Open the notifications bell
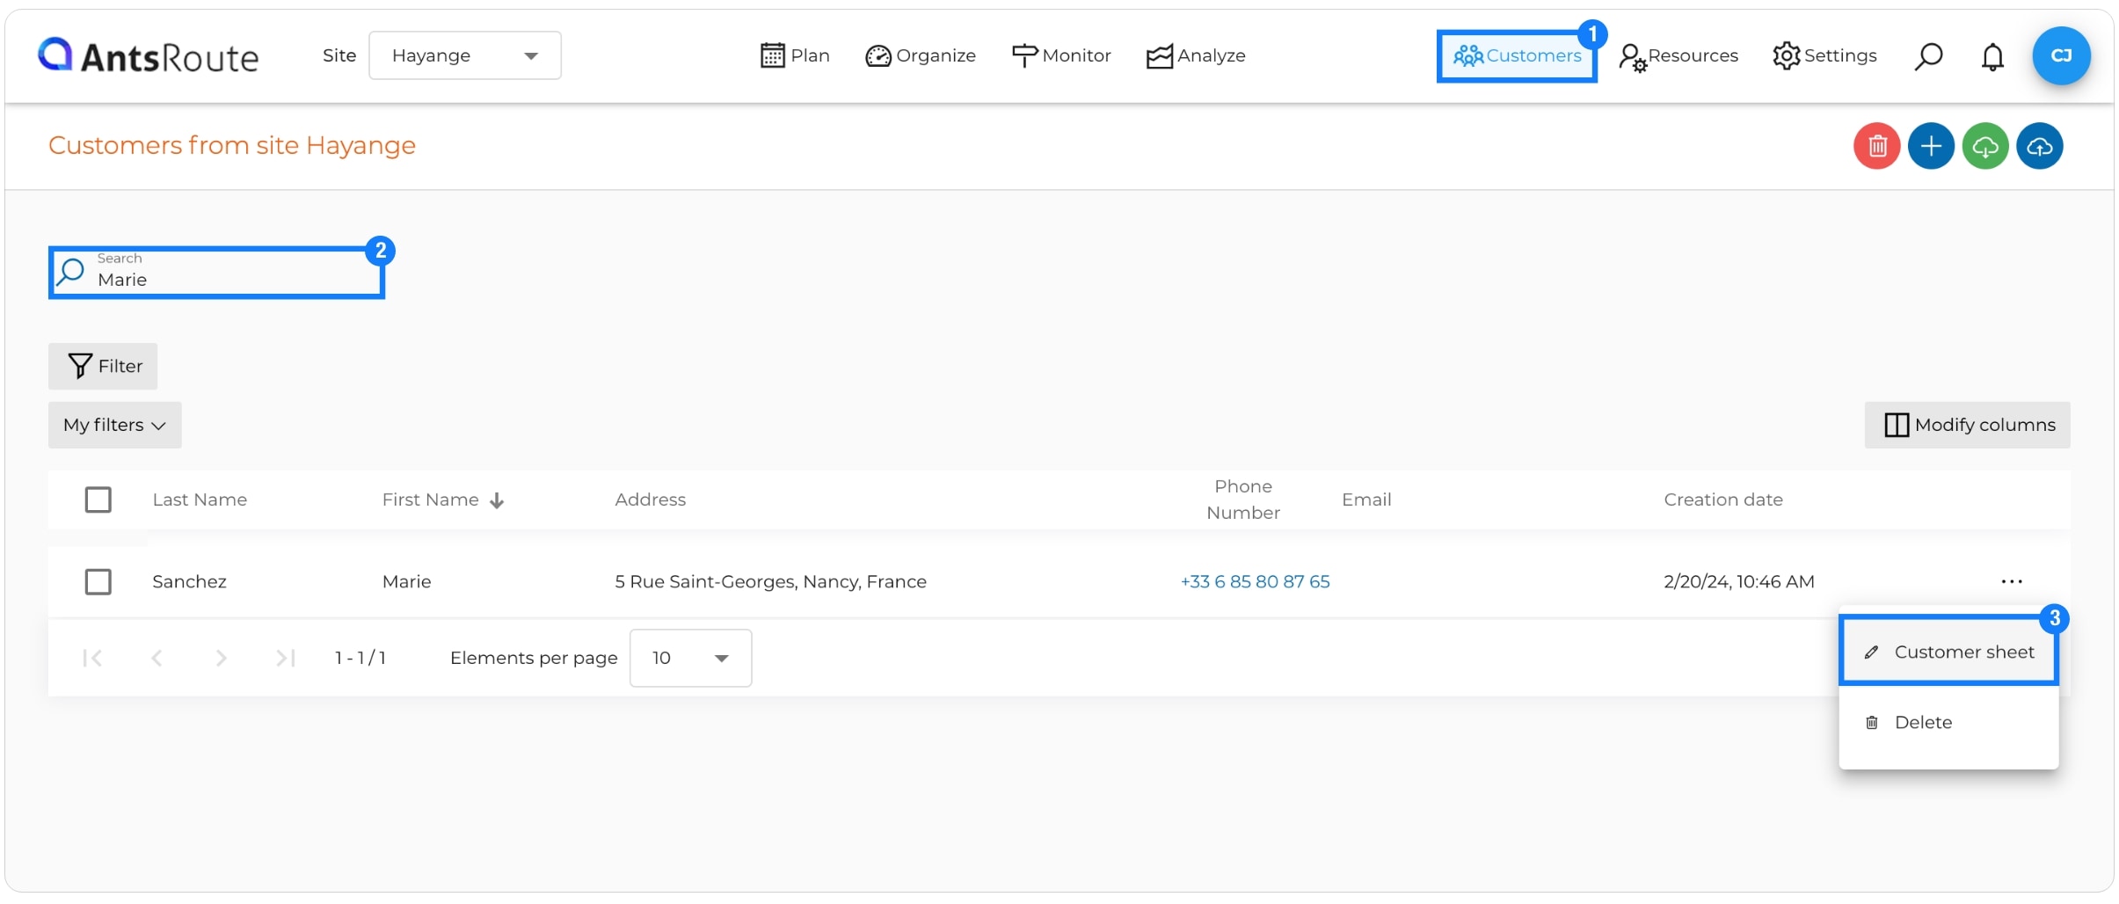Viewport: 2119px width, 904px height. pyautogui.click(x=1992, y=56)
